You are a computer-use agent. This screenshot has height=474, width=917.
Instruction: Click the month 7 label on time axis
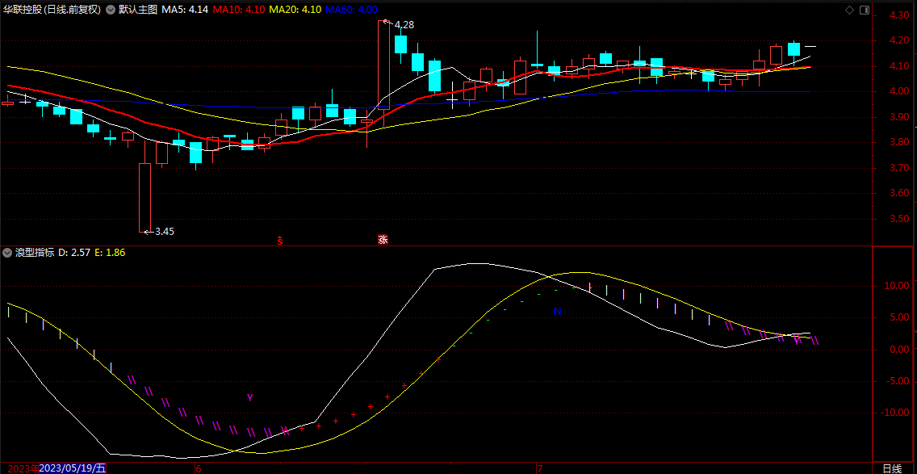(540, 468)
